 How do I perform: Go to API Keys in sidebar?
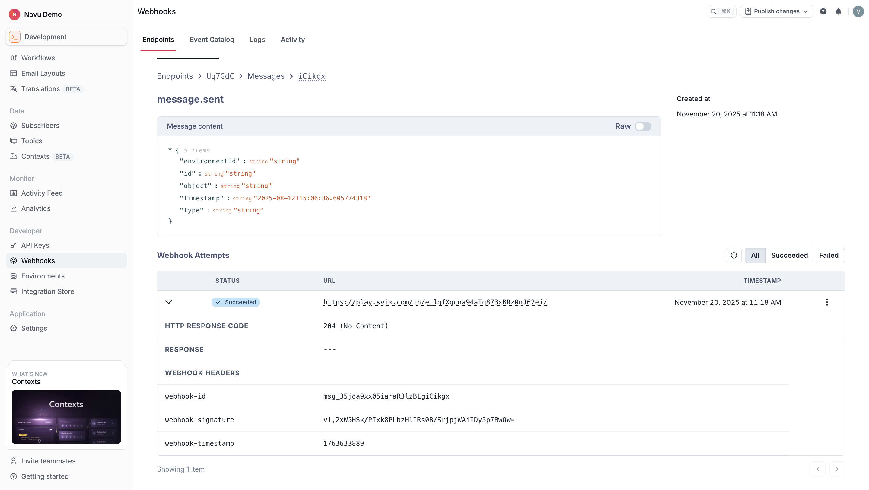[35, 245]
